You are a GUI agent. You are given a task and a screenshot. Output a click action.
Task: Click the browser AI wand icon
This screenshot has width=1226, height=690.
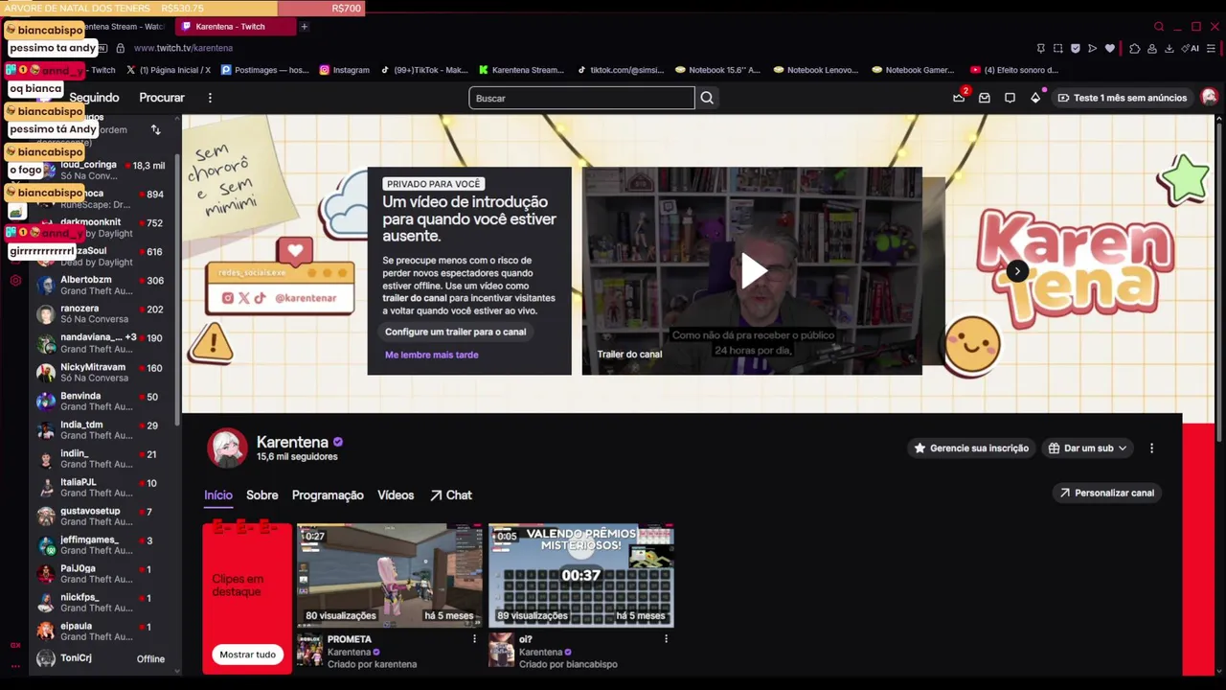click(x=1191, y=48)
